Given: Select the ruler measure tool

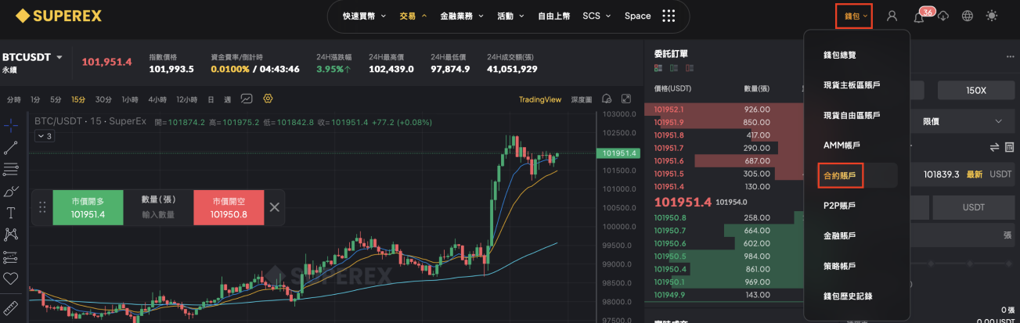Looking at the screenshot, I should [11, 308].
